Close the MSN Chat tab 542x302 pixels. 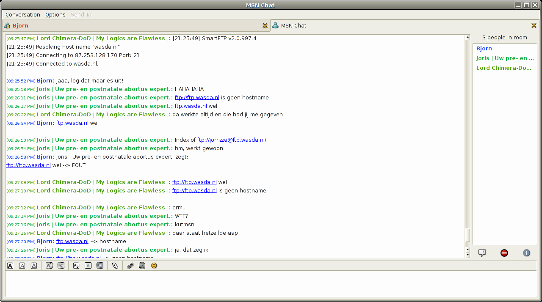(534, 25)
